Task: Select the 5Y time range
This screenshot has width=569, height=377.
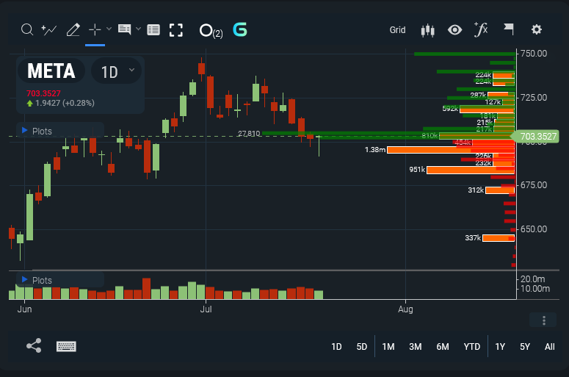Action: click(525, 347)
